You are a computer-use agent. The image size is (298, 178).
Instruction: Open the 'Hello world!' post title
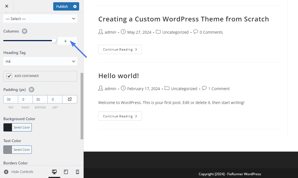click(118, 76)
